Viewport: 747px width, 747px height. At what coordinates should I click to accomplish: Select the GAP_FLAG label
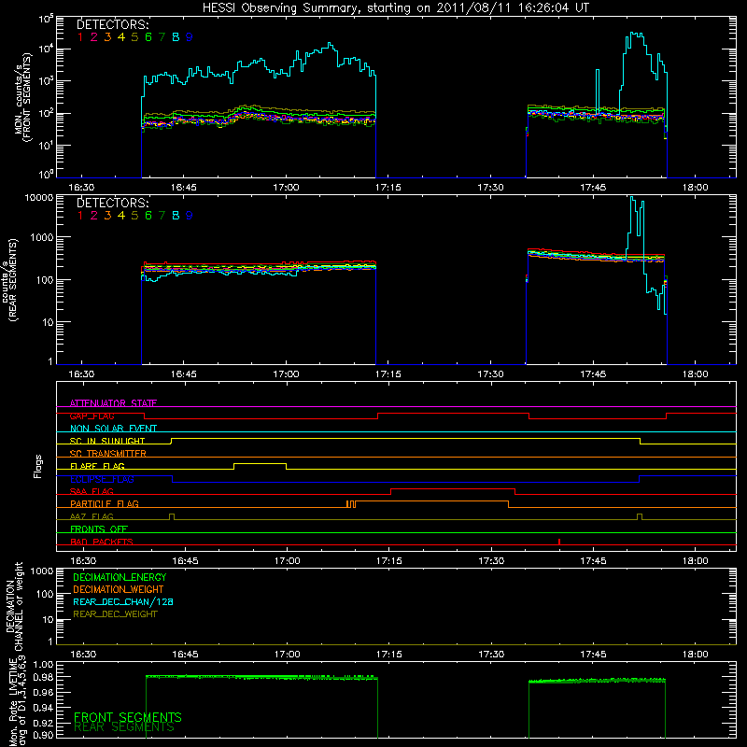coord(92,416)
